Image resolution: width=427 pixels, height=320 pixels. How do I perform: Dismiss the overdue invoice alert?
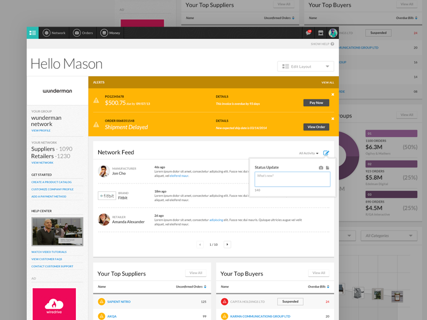point(333,94)
